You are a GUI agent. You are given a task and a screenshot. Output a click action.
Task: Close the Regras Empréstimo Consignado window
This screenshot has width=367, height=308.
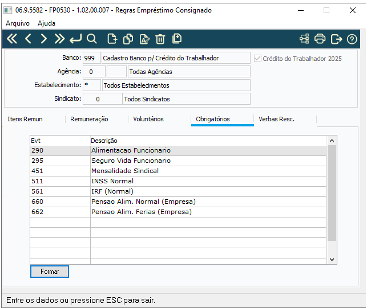point(353,10)
